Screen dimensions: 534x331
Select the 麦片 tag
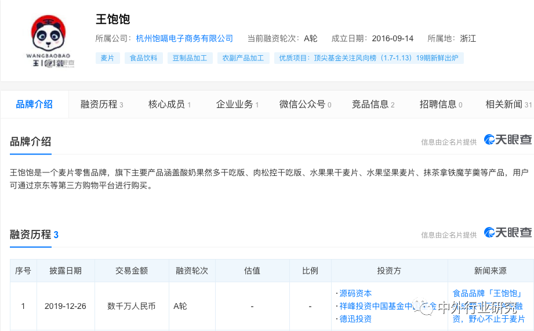point(107,58)
